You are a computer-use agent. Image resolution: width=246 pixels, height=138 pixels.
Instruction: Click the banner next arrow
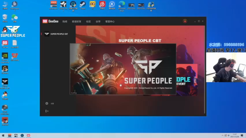click(195, 80)
